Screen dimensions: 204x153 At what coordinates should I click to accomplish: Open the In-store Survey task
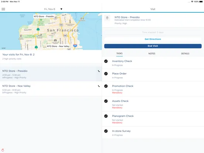[153, 133]
